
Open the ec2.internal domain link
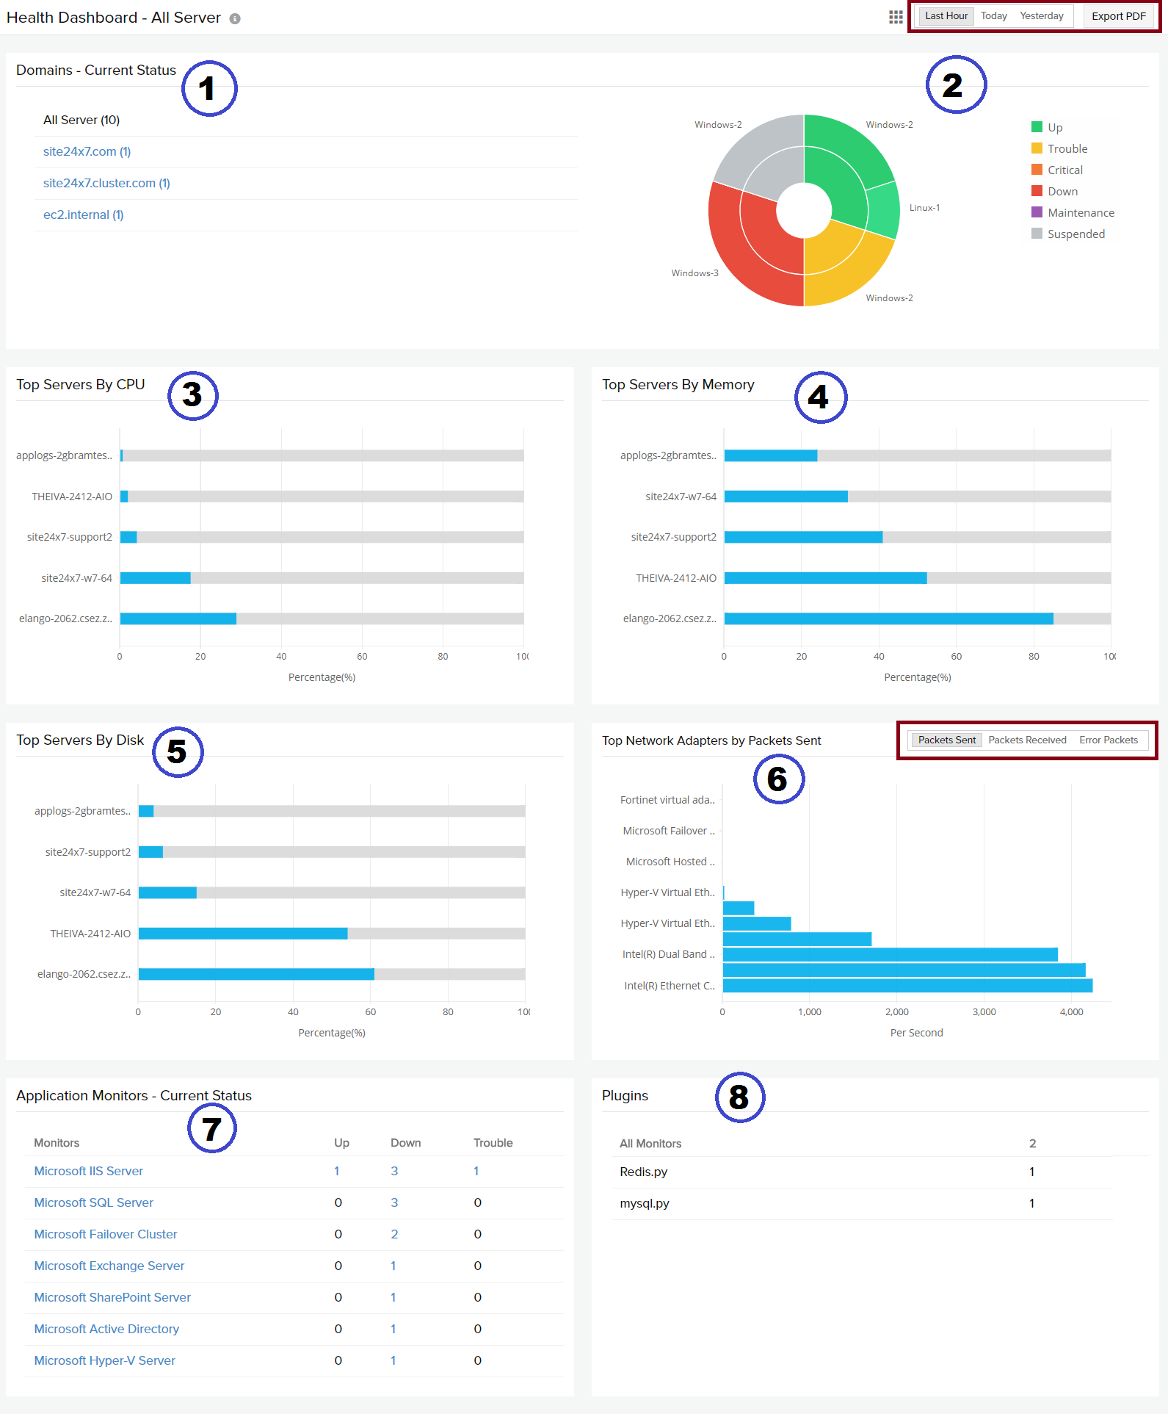(83, 215)
